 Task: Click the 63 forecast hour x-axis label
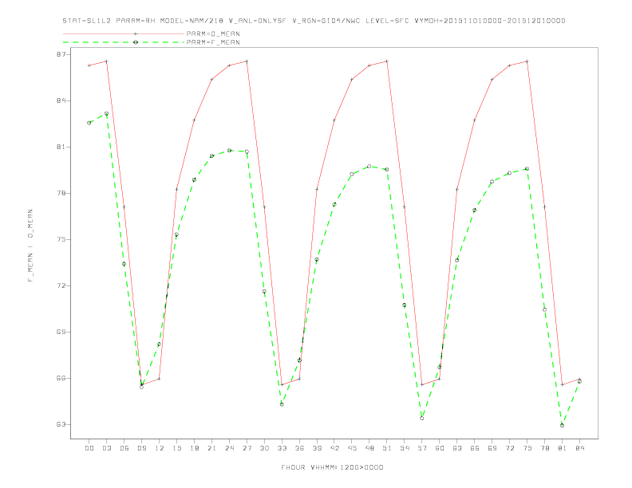point(457,448)
